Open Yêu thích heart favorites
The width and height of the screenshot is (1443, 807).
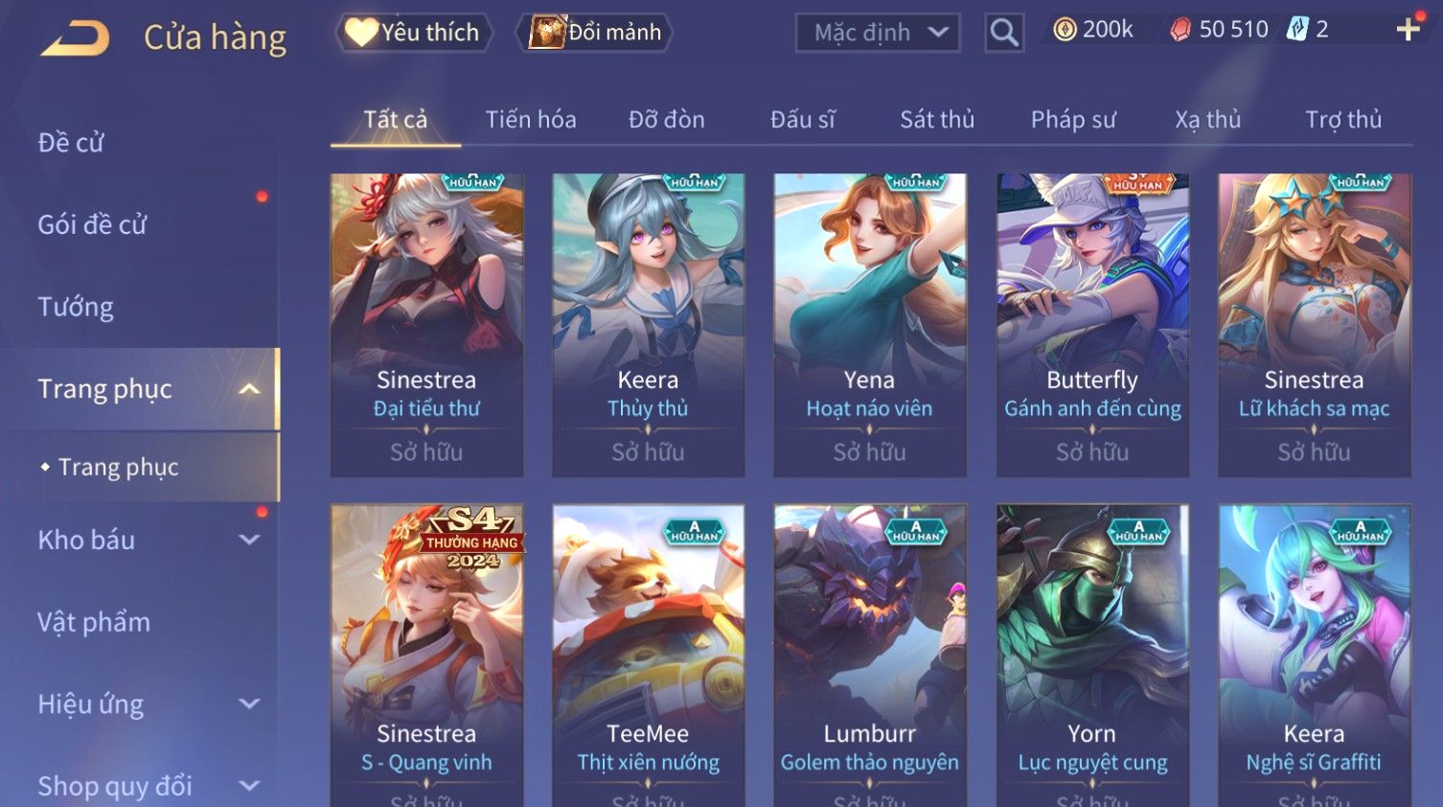[413, 33]
